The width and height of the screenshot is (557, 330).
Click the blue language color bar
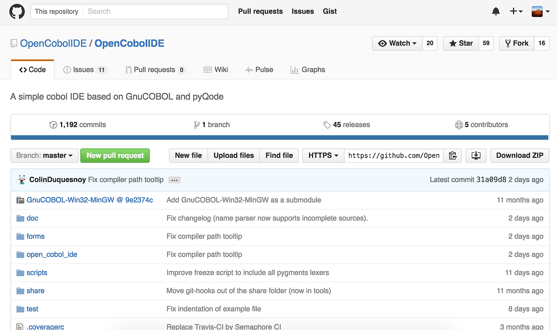click(280, 138)
